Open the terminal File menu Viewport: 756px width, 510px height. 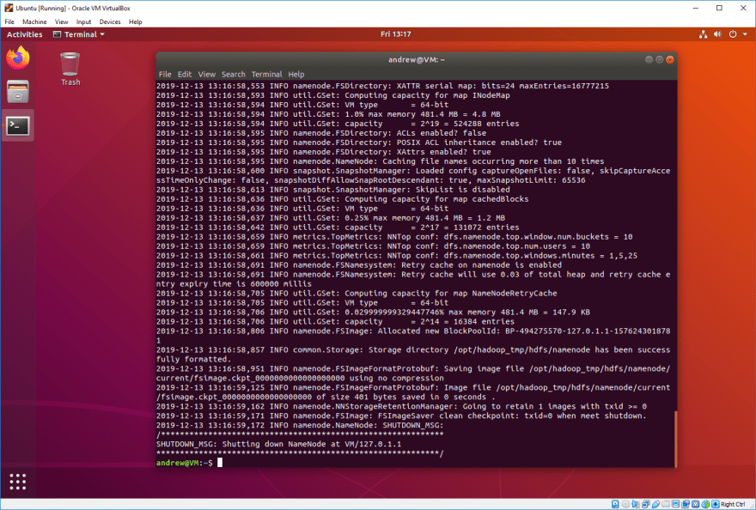165,74
